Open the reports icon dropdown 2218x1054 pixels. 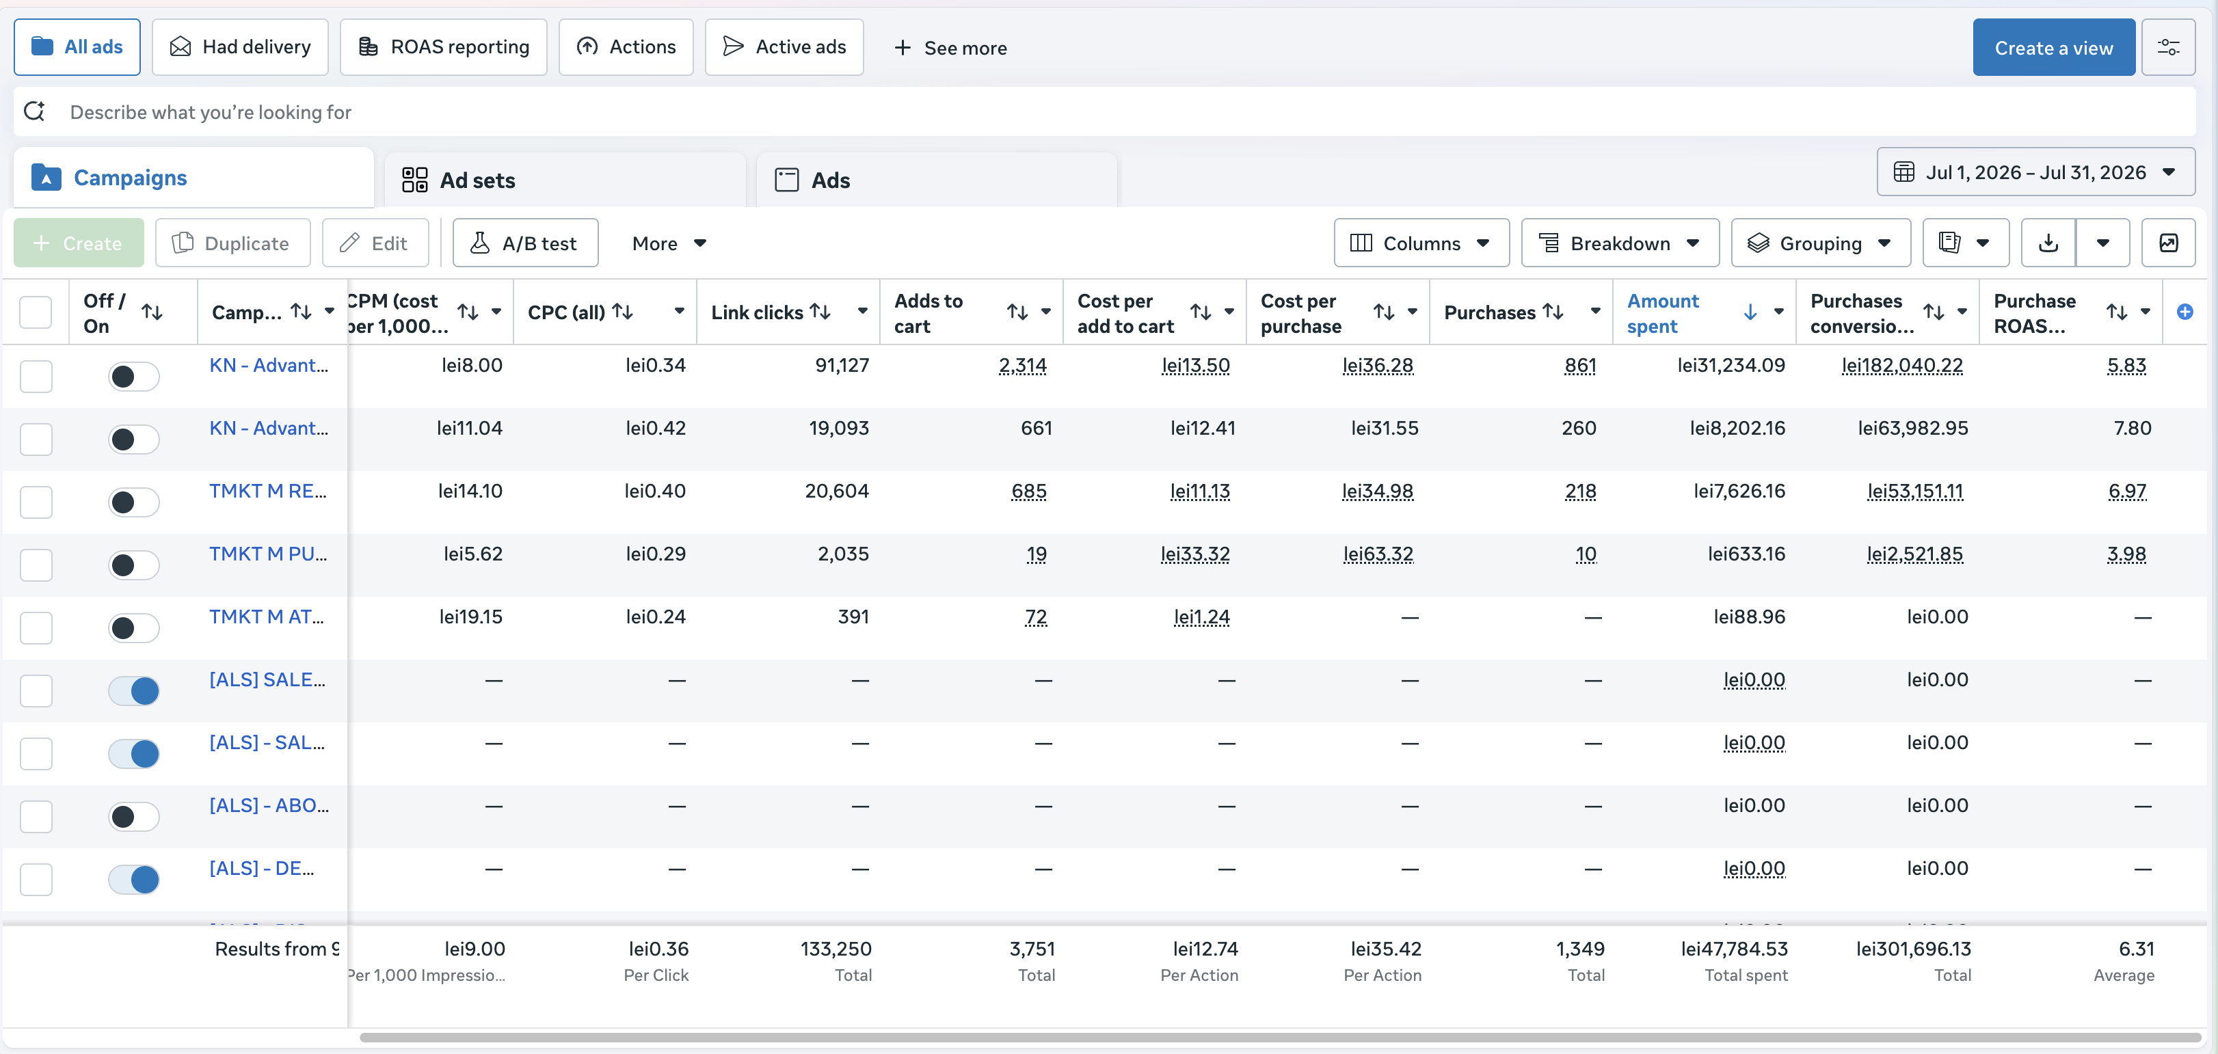[x=1965, y=244]
